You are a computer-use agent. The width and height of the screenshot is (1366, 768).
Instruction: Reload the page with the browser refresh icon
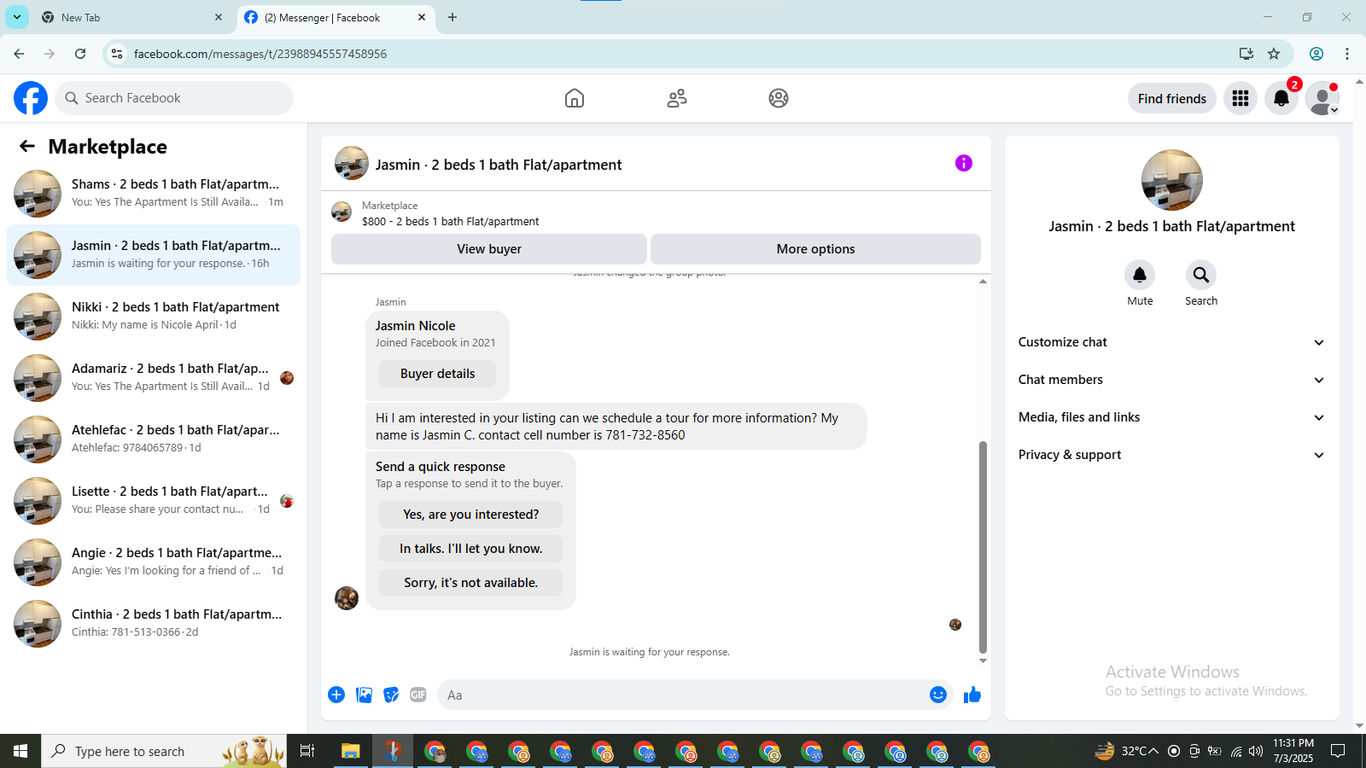pos(80,54)
